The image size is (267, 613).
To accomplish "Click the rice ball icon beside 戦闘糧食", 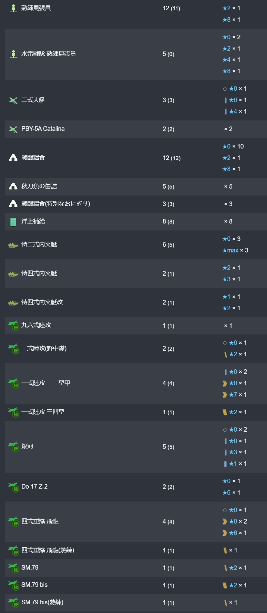I will (x=13, y=158).
